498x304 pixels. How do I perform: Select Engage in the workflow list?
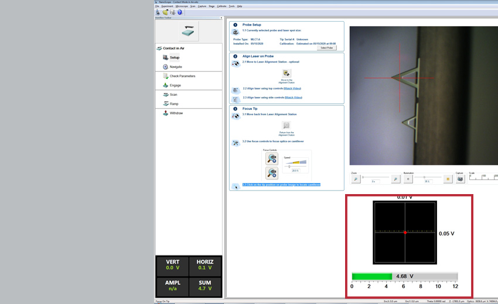tap(175, 85)
